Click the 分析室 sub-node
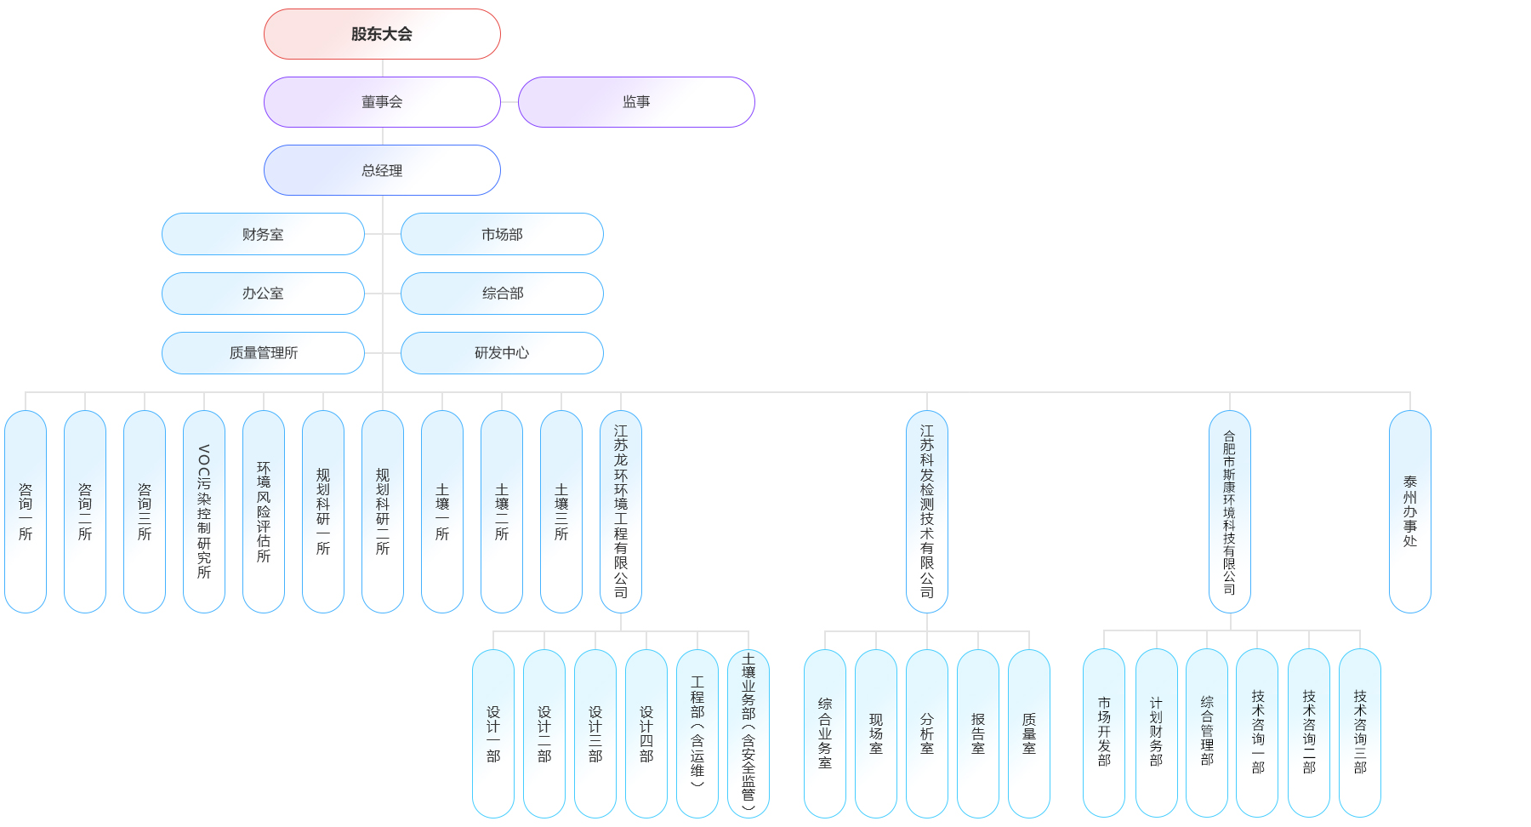Screen dimensions: 1531x827 pyautogui.click(x=927, y=733)
